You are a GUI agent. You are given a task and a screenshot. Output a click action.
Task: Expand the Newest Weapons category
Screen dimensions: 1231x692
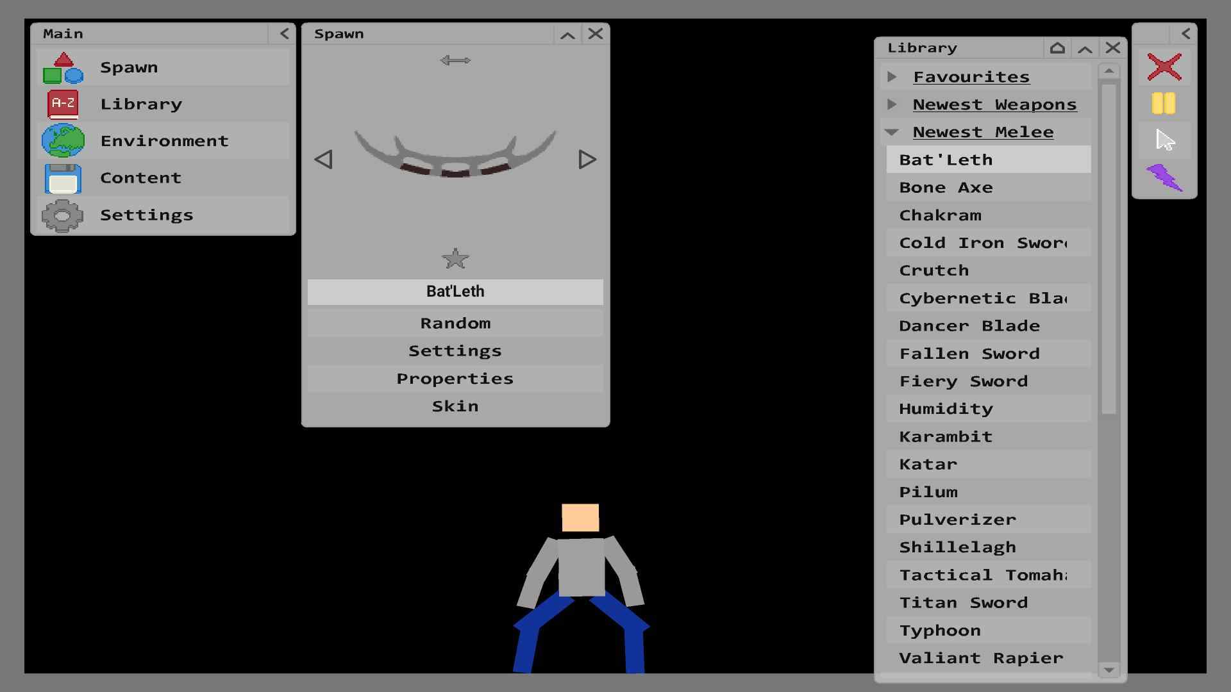[894, 103]
